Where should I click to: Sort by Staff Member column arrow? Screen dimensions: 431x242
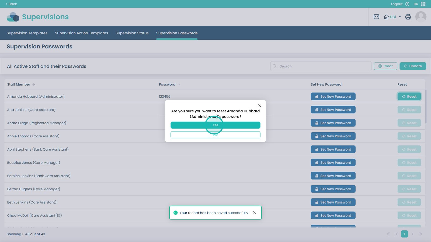[x=34, y=84]
